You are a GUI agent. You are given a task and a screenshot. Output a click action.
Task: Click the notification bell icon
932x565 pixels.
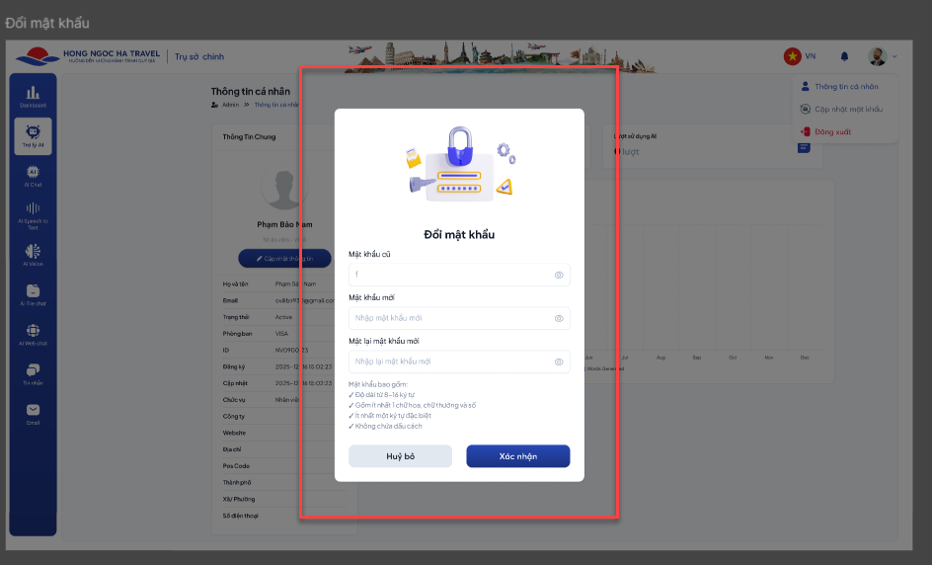click(x=844, y=56)
